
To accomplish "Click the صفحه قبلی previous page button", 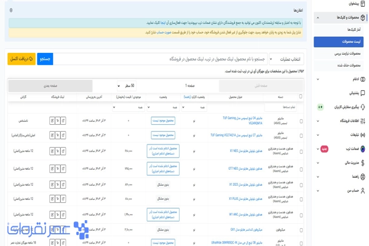I will tap(261, 86).
